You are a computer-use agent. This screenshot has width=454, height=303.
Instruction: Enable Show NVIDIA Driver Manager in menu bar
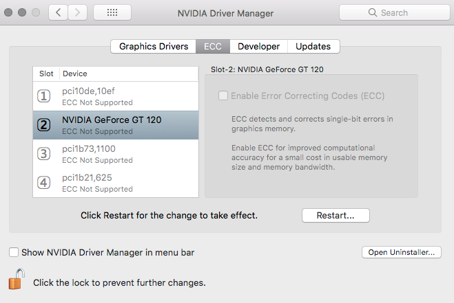coord(14,252)
